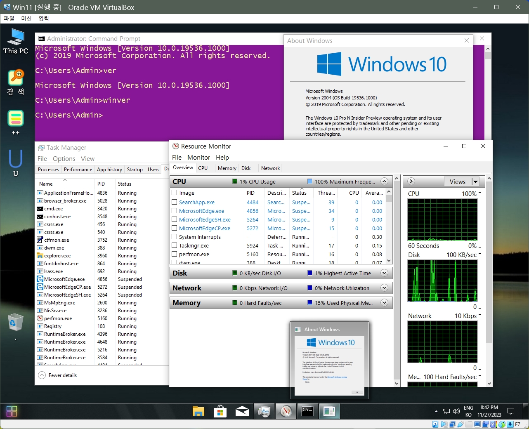Expand the Network section
529x429 pixels.
click(x=384, y=288)
